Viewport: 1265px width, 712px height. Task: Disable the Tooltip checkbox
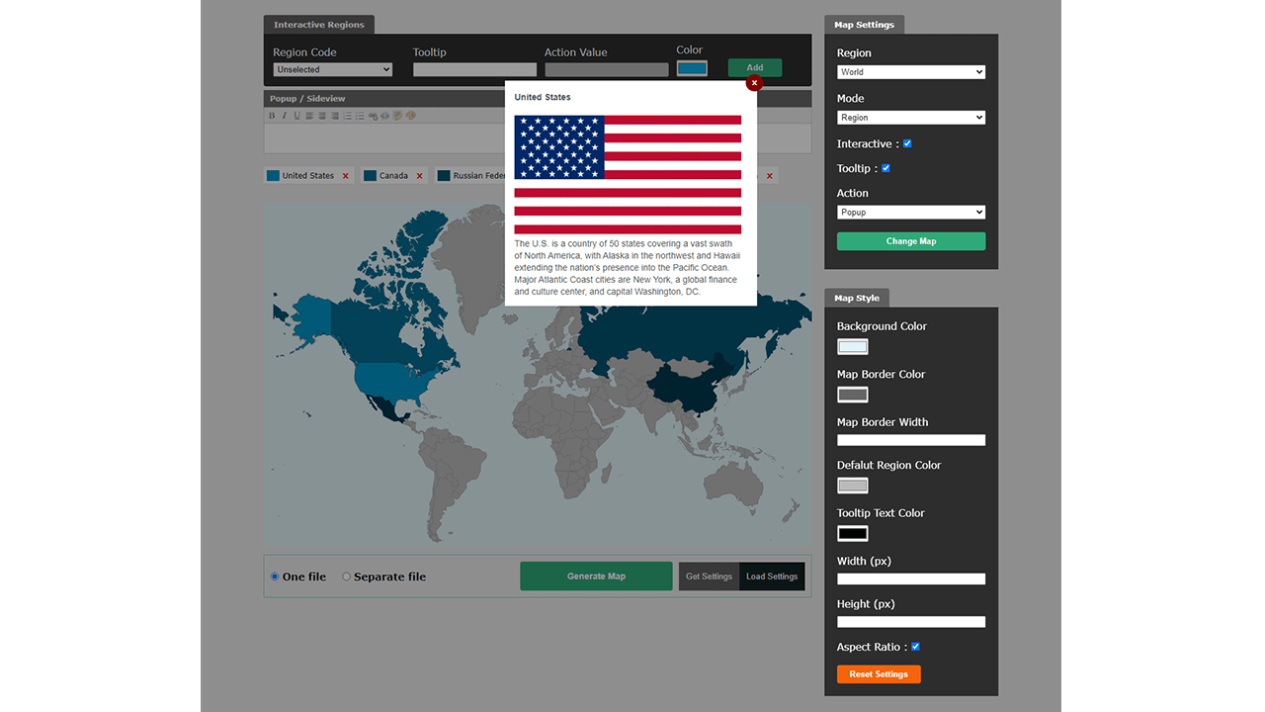coord(885,168)
